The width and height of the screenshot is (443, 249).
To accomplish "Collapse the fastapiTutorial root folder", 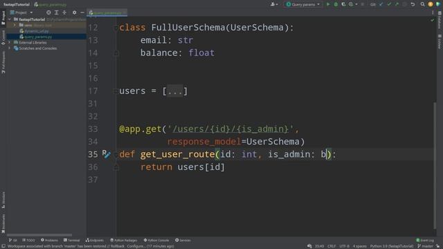I will click(10, 19).
